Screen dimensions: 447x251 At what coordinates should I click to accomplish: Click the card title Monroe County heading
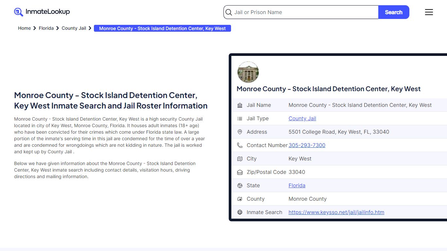click(329, 89)
